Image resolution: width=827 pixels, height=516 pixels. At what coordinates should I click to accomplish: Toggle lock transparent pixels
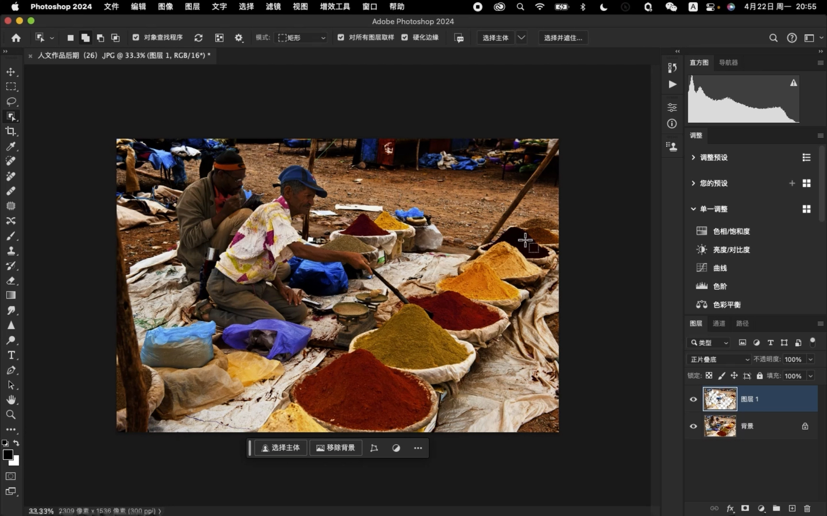[x=709, y=376]
